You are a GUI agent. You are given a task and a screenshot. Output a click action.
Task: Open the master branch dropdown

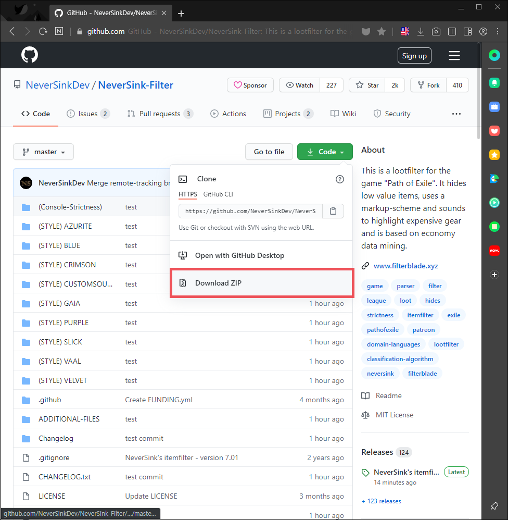43,152
